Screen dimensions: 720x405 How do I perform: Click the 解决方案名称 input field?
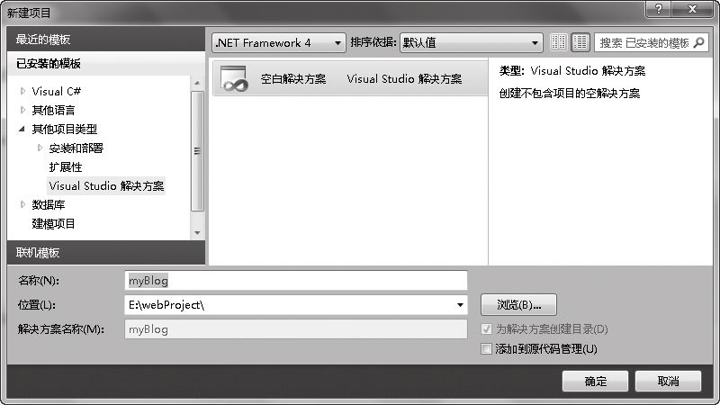(296, 329)
